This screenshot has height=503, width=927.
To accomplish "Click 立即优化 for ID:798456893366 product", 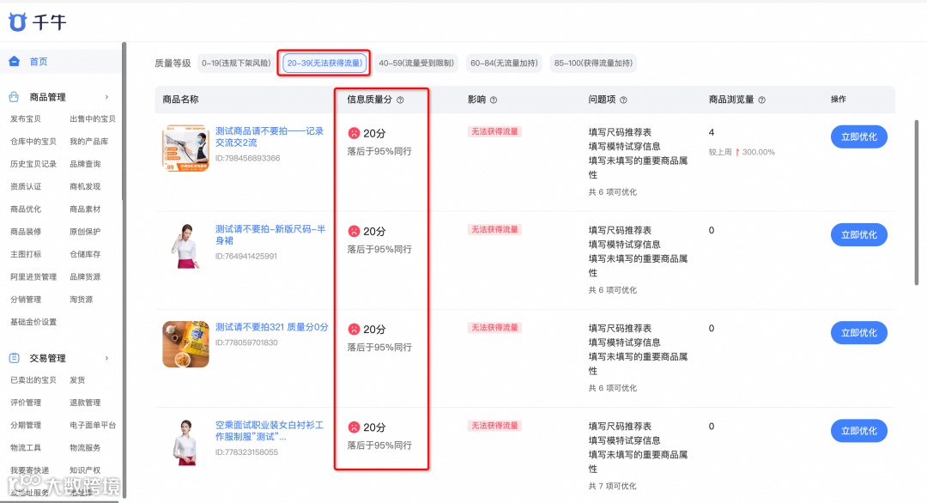I will [859, 136].
